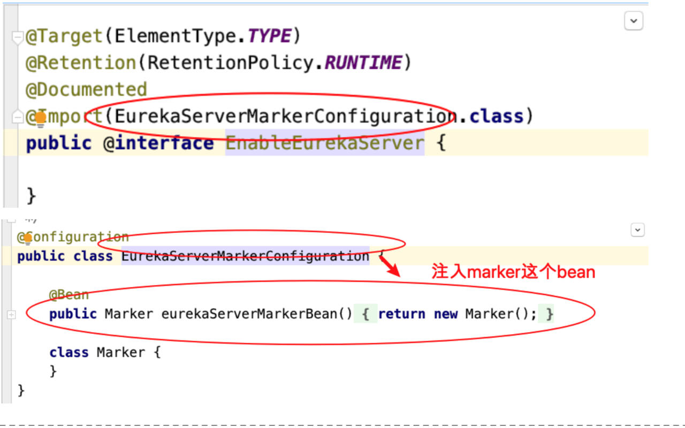Click the RUNTIME constant in @Retention
685x428 pixels.
(363, 63)
